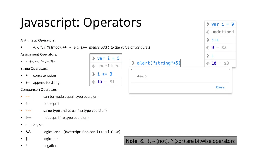
Task: Click the 'string5' alert message text
Action: pos(141,76)
